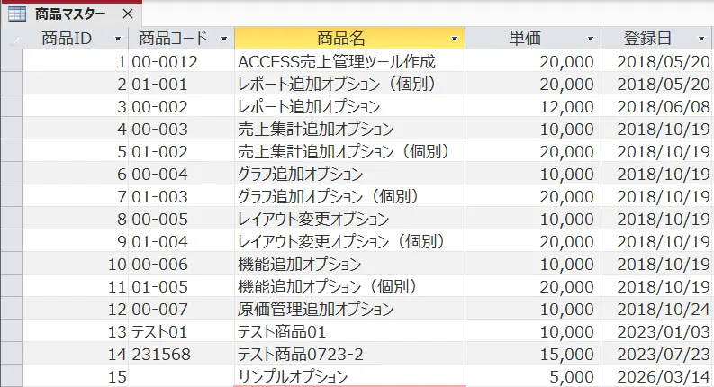714x387 pixels.
Task: Open the 商品名 column filter dropdown
Action: pyautogui.click(x=454, y=40)
